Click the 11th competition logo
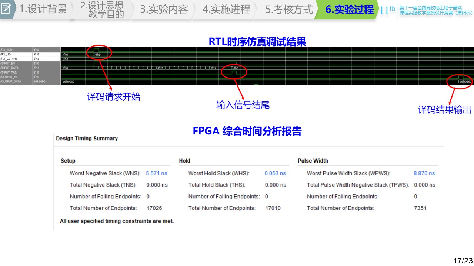474x266 pixels. tap(387, 10)
